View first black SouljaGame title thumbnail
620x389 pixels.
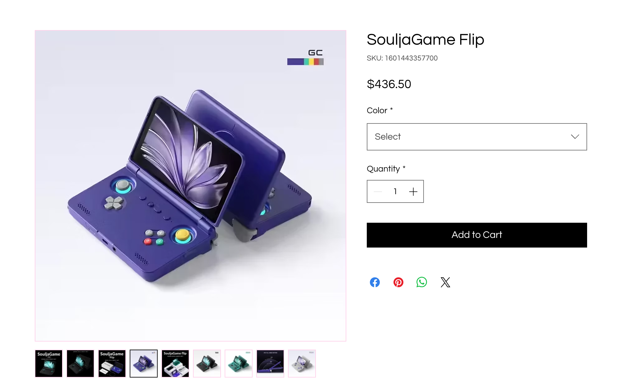[49, 364]
